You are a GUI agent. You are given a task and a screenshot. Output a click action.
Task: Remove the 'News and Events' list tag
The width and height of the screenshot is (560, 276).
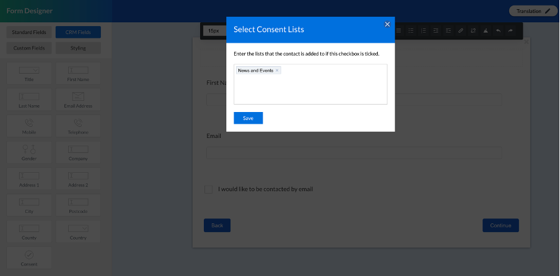coord(277,71)
